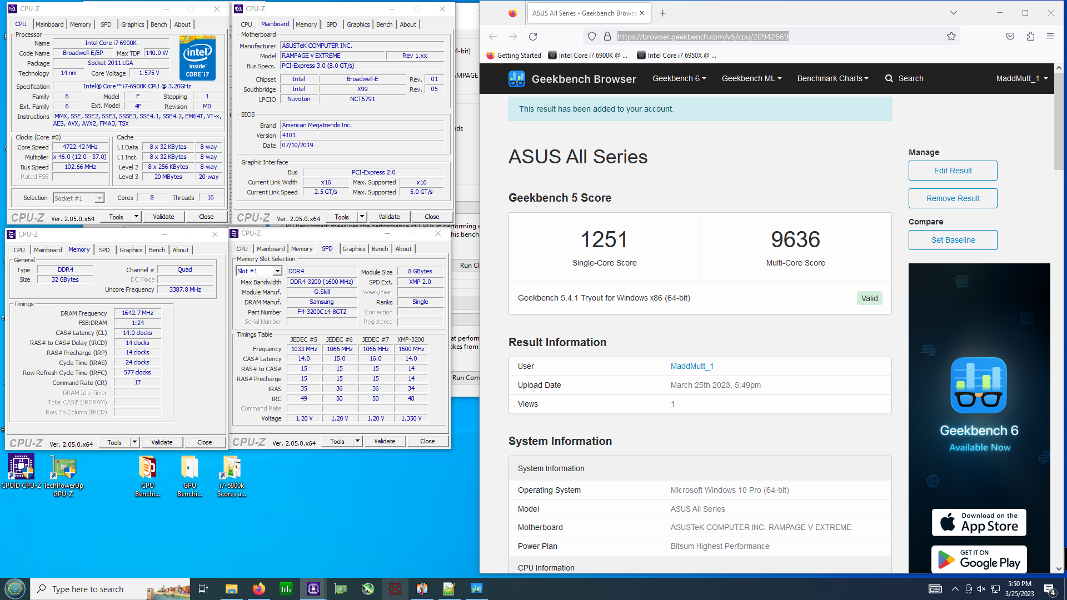Bookmark this page with the star icon
Image resolution: width=1067 pixels, height=600 pixels.
(951, 37)
